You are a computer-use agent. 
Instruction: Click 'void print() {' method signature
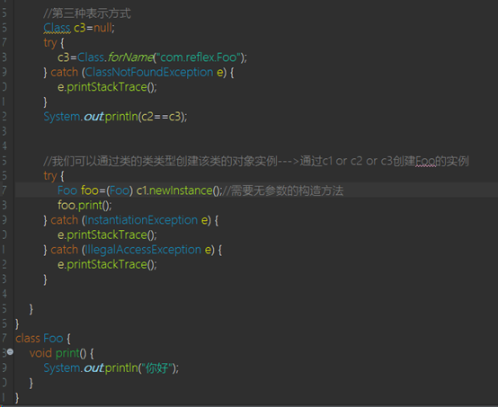[x=61, y=353]
